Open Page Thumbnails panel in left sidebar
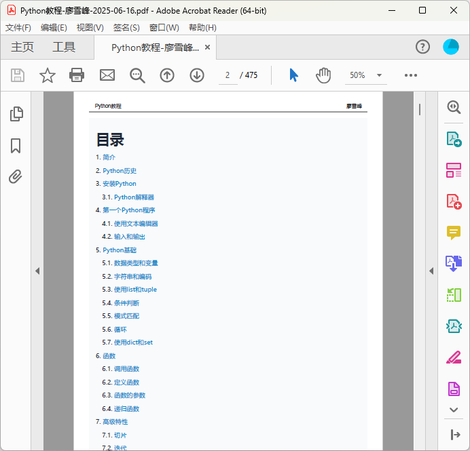The image size is (470, 451). pyautogui.click(x=16, y=114)
